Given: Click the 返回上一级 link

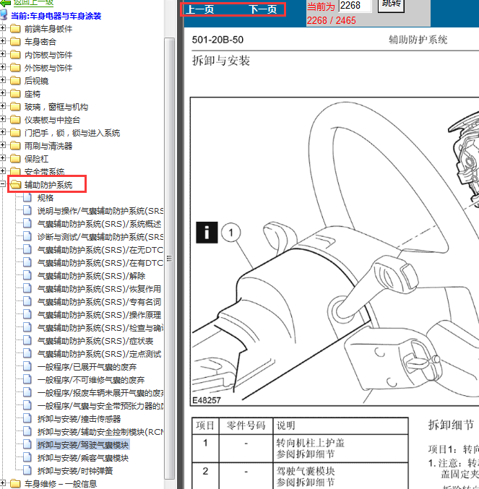Looking at the screenshot, I should 33,3.
